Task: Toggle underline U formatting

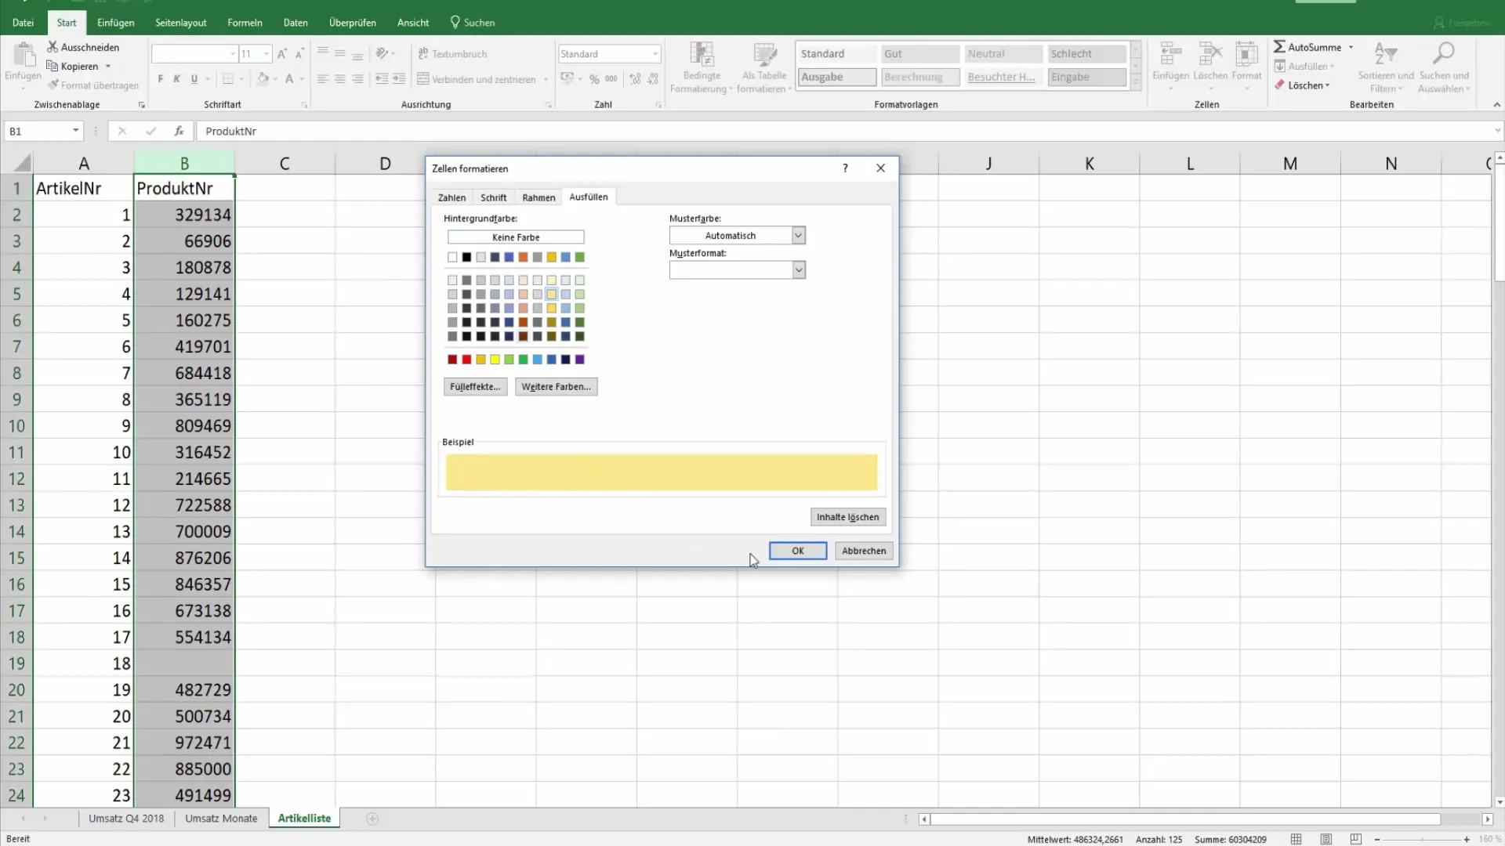Action: pos(194,79)
